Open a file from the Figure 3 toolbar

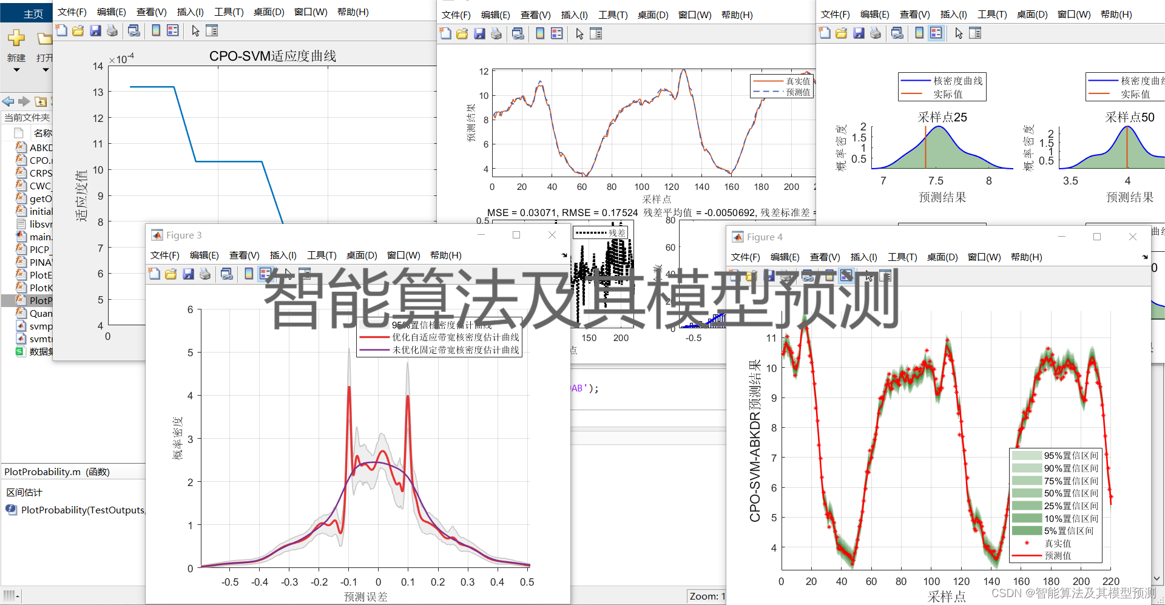(171, 274)
